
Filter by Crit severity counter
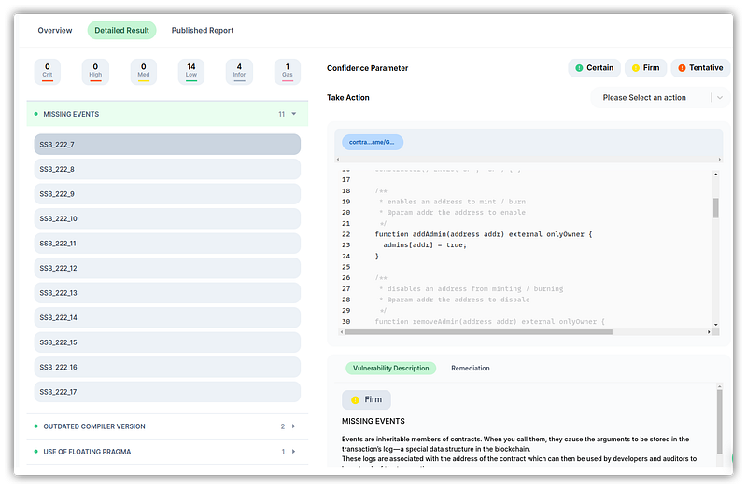48,71
